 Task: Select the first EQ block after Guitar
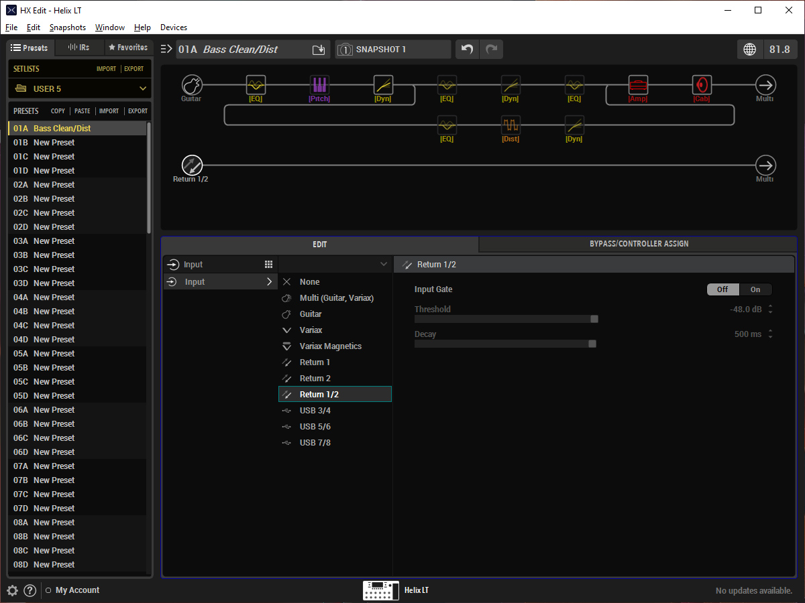[x=256, y=85]
